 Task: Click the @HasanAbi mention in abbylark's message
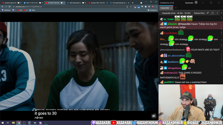(x=184, y=24)
